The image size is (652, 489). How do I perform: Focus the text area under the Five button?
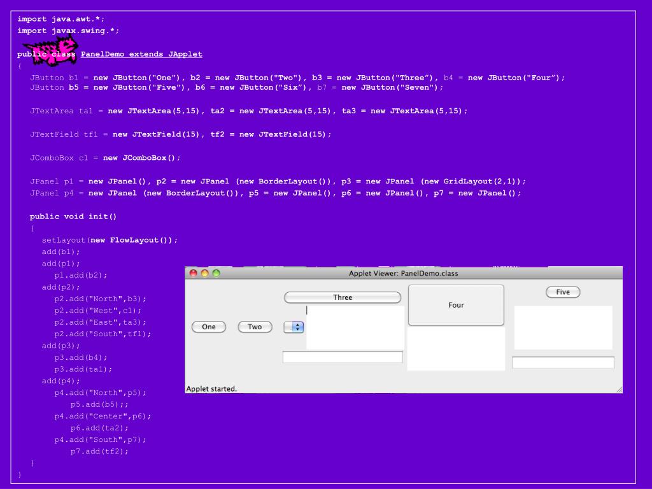(563, 328)
